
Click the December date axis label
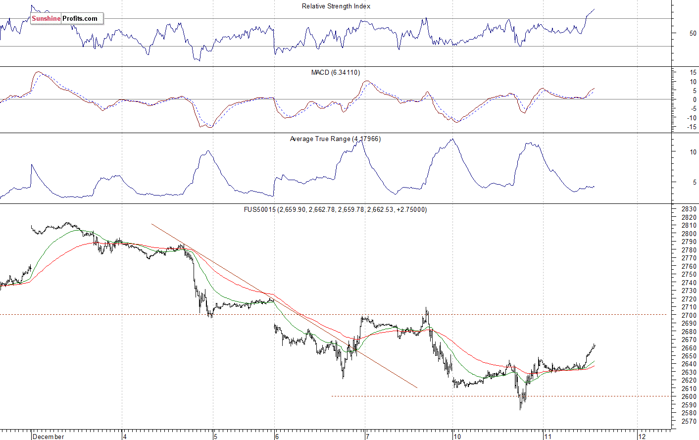pos(49,437)
